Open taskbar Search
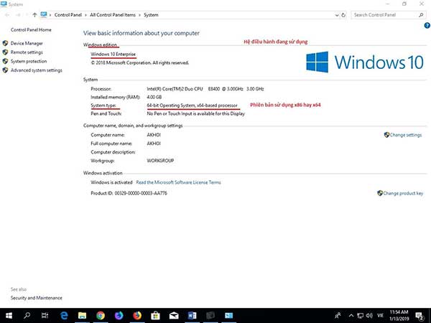 (x=27, y=315)
